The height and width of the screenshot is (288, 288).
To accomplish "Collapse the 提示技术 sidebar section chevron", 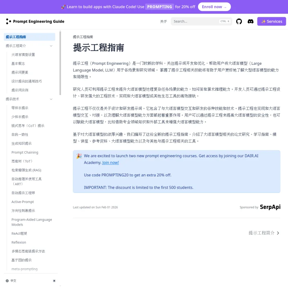I will (51, 99).
